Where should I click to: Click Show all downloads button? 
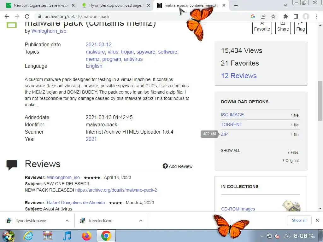coord(299,220)
